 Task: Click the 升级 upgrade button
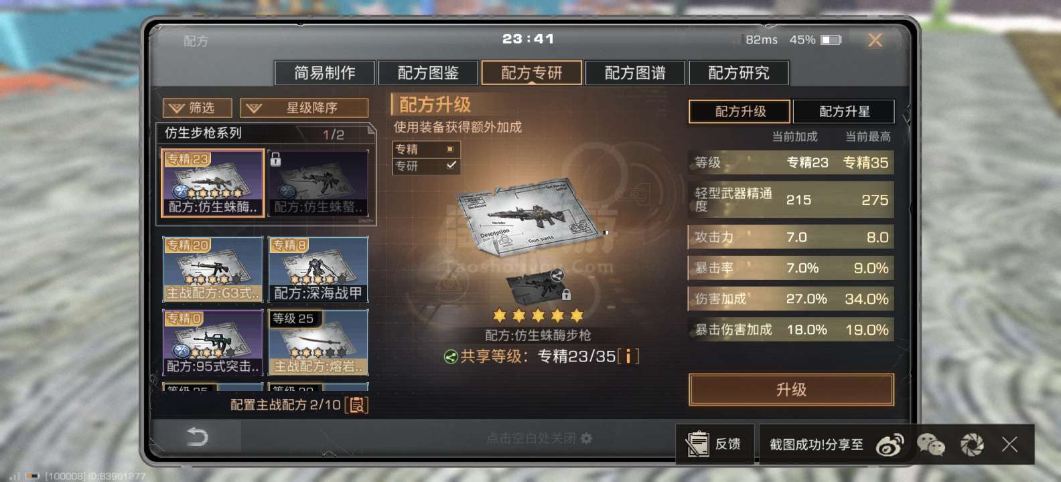(791, 390)
